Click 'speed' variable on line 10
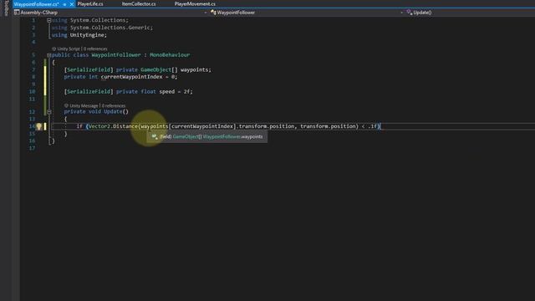The height and width of the screenshot is (301, 535). 167,92
